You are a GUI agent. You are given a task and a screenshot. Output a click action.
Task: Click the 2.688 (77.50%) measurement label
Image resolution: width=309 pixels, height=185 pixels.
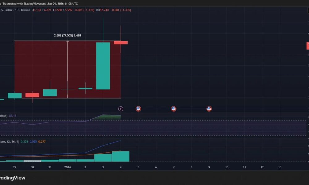click(x=67, y=36)
